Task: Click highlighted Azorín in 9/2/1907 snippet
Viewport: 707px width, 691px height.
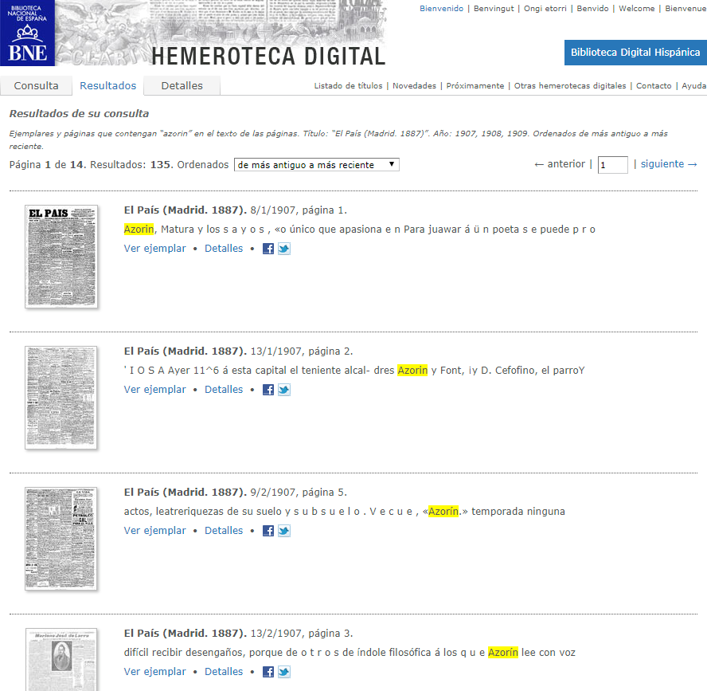Action: pyautogui.click(x=443, y=512)
